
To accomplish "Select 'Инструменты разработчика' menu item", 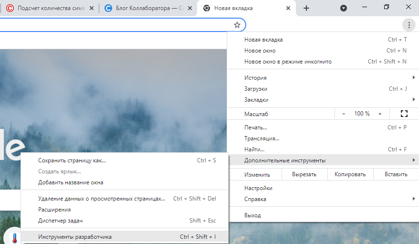I will (x=75, y=237).
